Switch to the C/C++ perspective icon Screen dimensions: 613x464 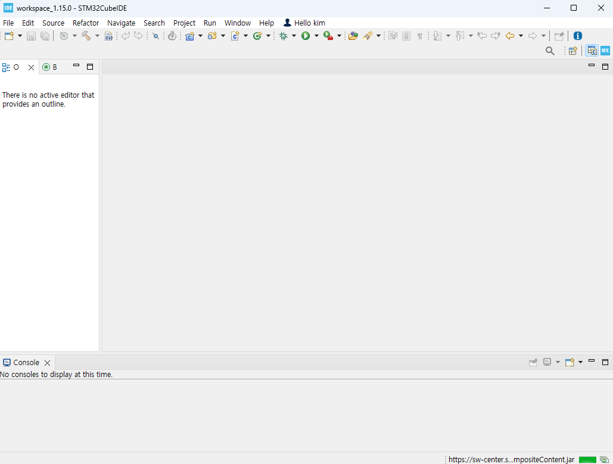tap(592, 51)
